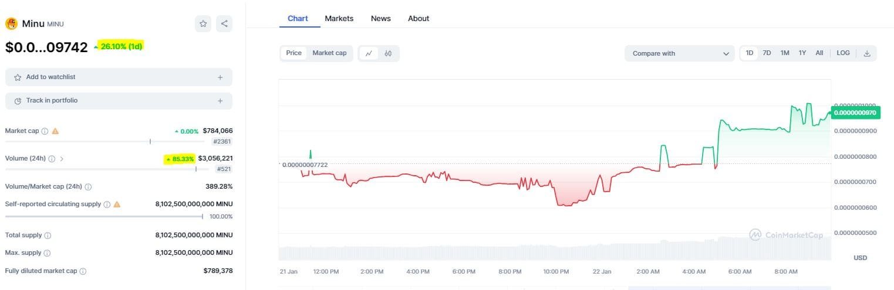Download chart data icon
The height and width of the screenshot is (290, 894).
pos(867,53)
